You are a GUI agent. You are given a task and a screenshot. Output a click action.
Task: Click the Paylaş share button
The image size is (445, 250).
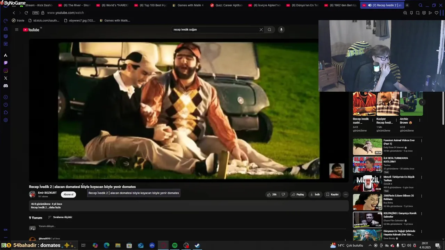(298, 194)
